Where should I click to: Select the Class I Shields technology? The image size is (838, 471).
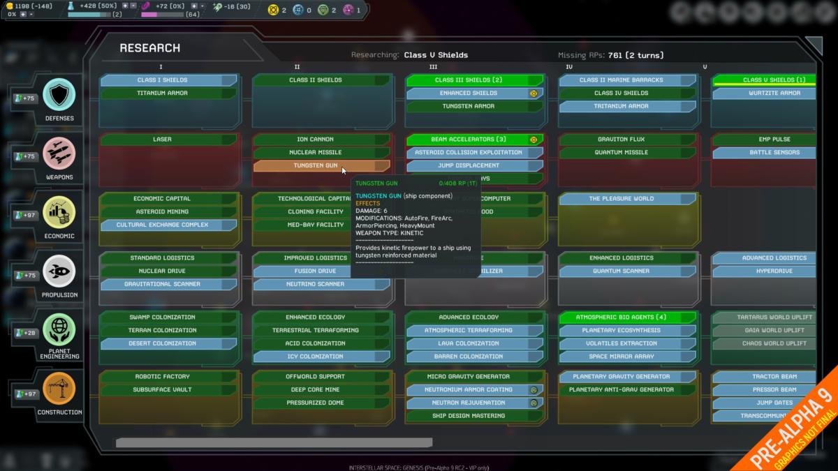pyautogui.click(x=168, y=80)
